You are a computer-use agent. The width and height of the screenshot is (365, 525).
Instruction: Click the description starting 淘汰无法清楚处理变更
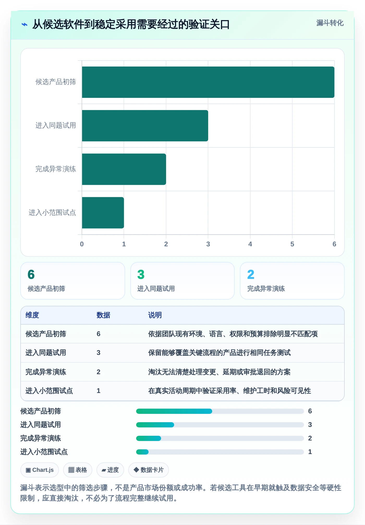pyautogui.click(x=220, y=372)
